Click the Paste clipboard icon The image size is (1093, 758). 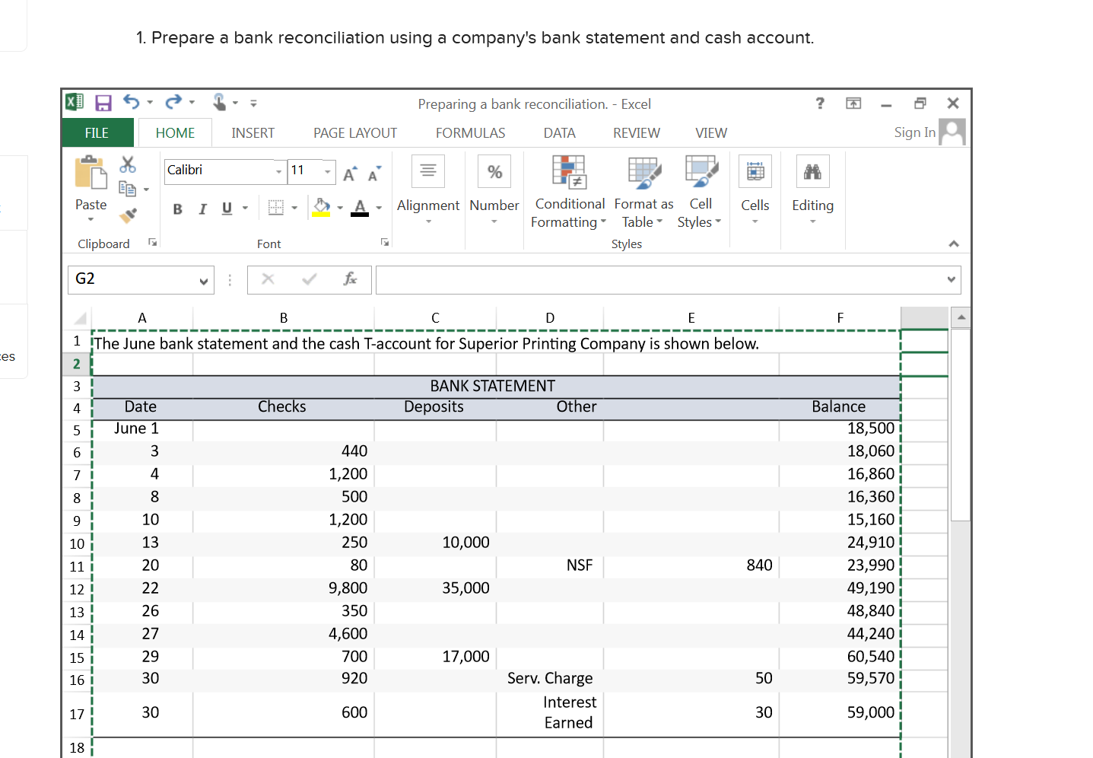91,172
